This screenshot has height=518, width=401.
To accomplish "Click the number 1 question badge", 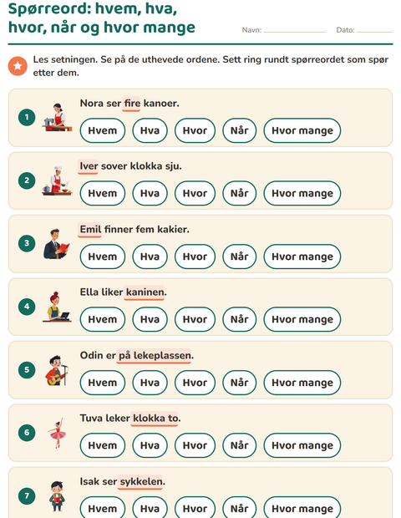I will tap(27, 117).
